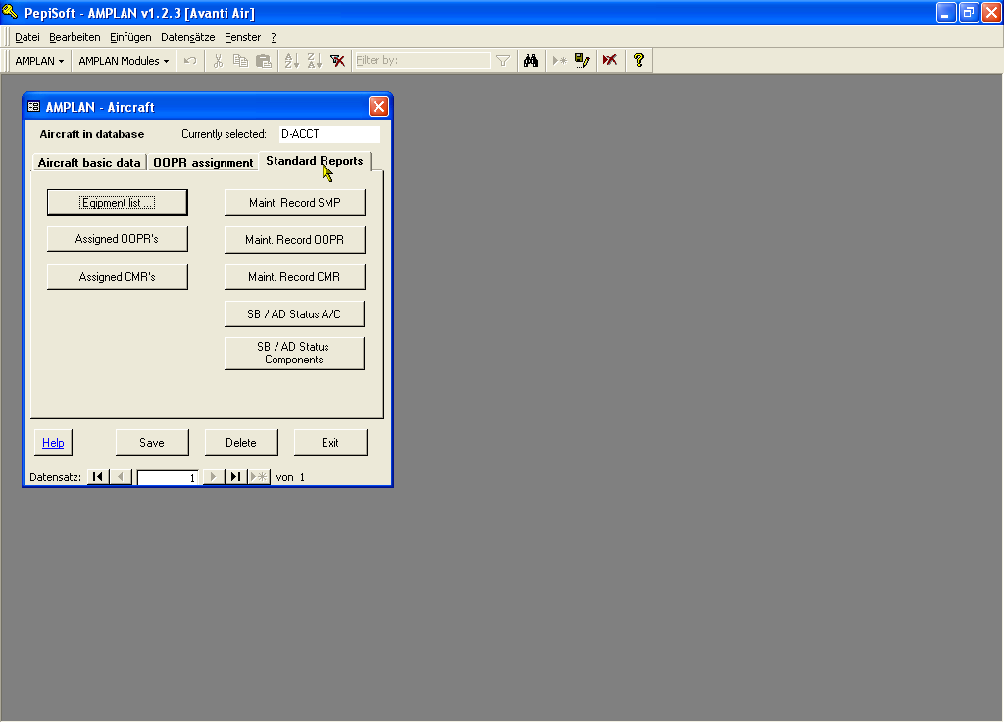The width and height of the screenshot is (1004, 723).
Task: Click the record number input box
Action: point(168,478)
